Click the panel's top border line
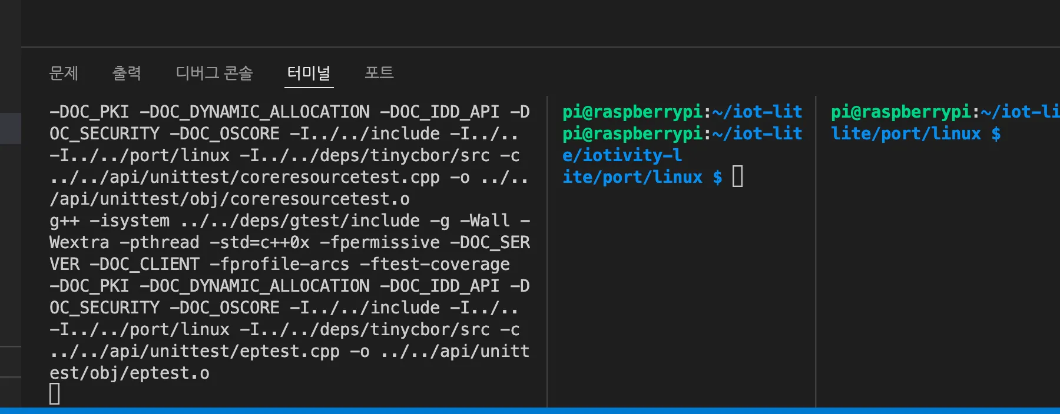This screenshot has width=1060, height=414. tap(530, 47)
